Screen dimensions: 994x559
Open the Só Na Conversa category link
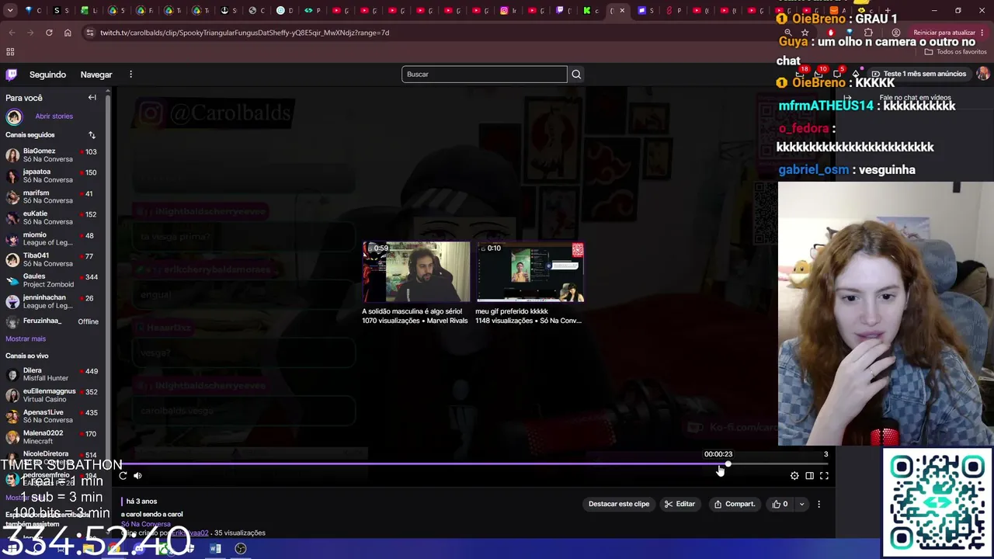145,524
